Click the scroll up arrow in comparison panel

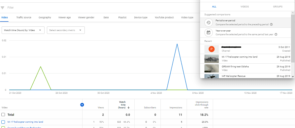(x=293, y=13)
